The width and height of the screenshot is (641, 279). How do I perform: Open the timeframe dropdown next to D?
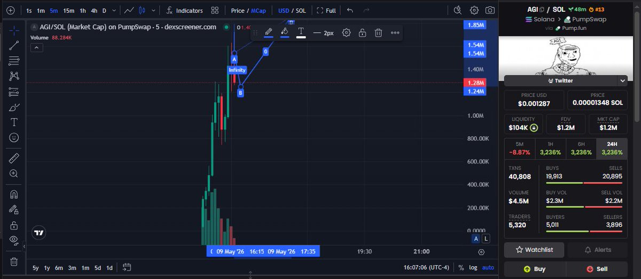pos(114,11)
